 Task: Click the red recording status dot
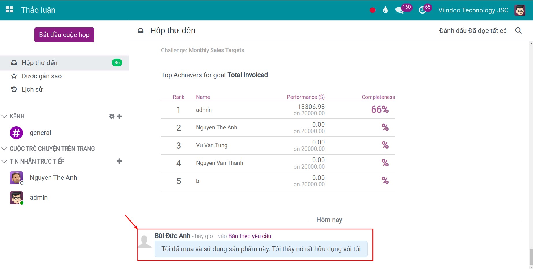372,10
